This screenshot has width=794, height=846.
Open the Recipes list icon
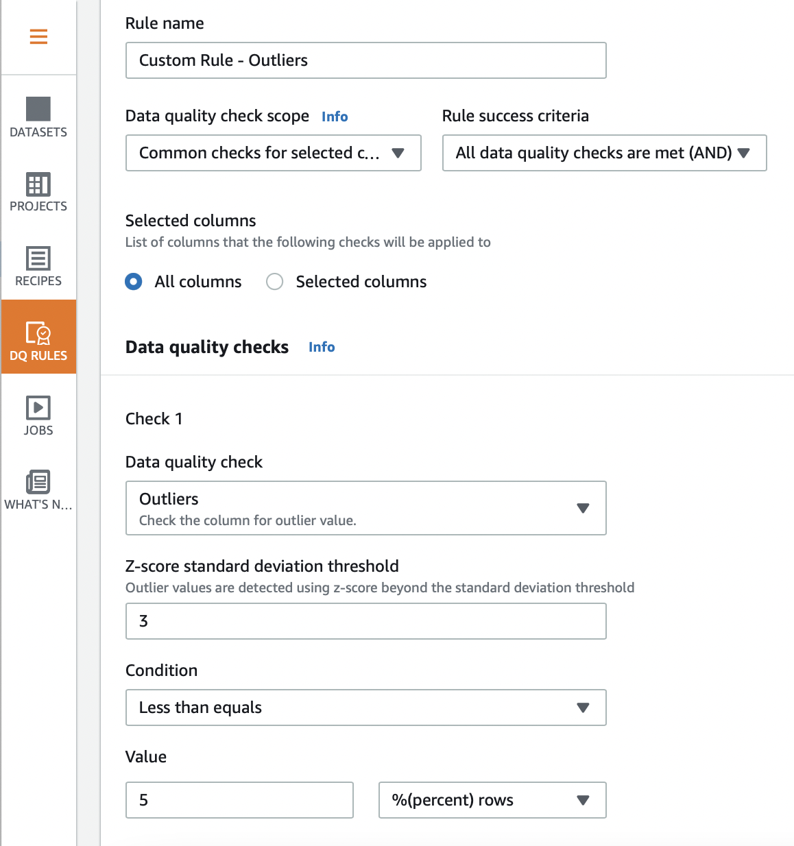coord(38,258)
